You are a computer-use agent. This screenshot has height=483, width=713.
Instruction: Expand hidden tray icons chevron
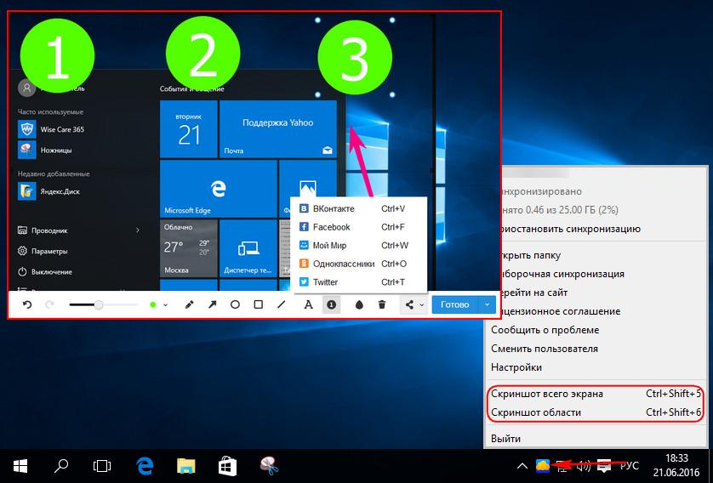[x=522, y=466]
